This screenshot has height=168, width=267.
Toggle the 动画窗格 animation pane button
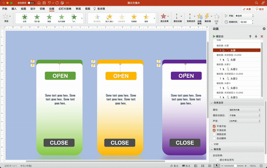(x=199, y=18)
